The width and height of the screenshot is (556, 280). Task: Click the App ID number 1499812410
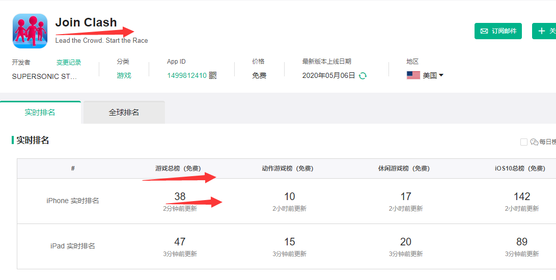coord(187,75)
